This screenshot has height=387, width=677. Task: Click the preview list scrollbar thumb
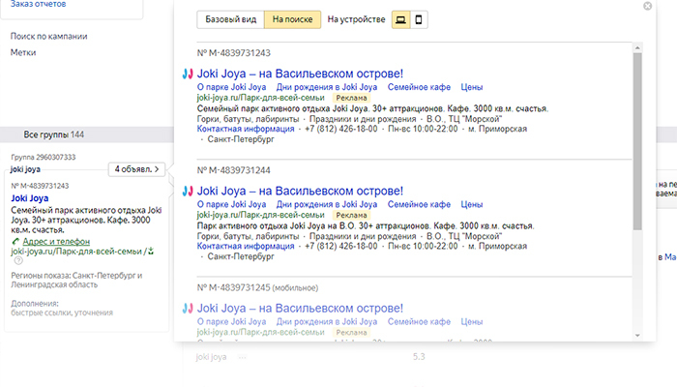click(x=637, y=141)
